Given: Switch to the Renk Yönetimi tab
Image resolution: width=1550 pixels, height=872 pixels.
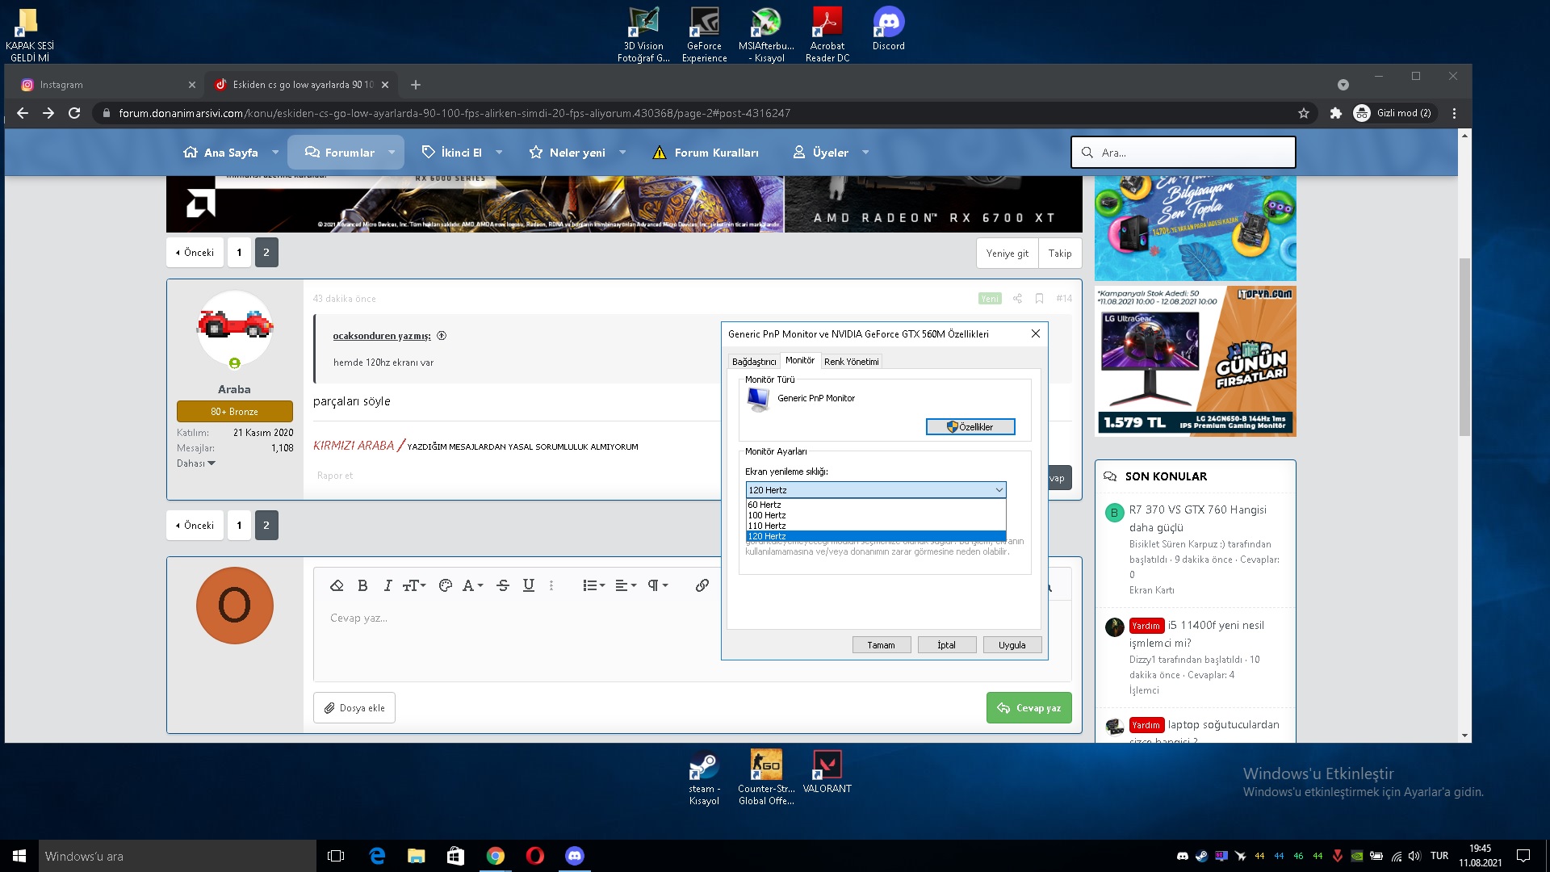Looking at the screenshot, I should [x=851, y=362].
